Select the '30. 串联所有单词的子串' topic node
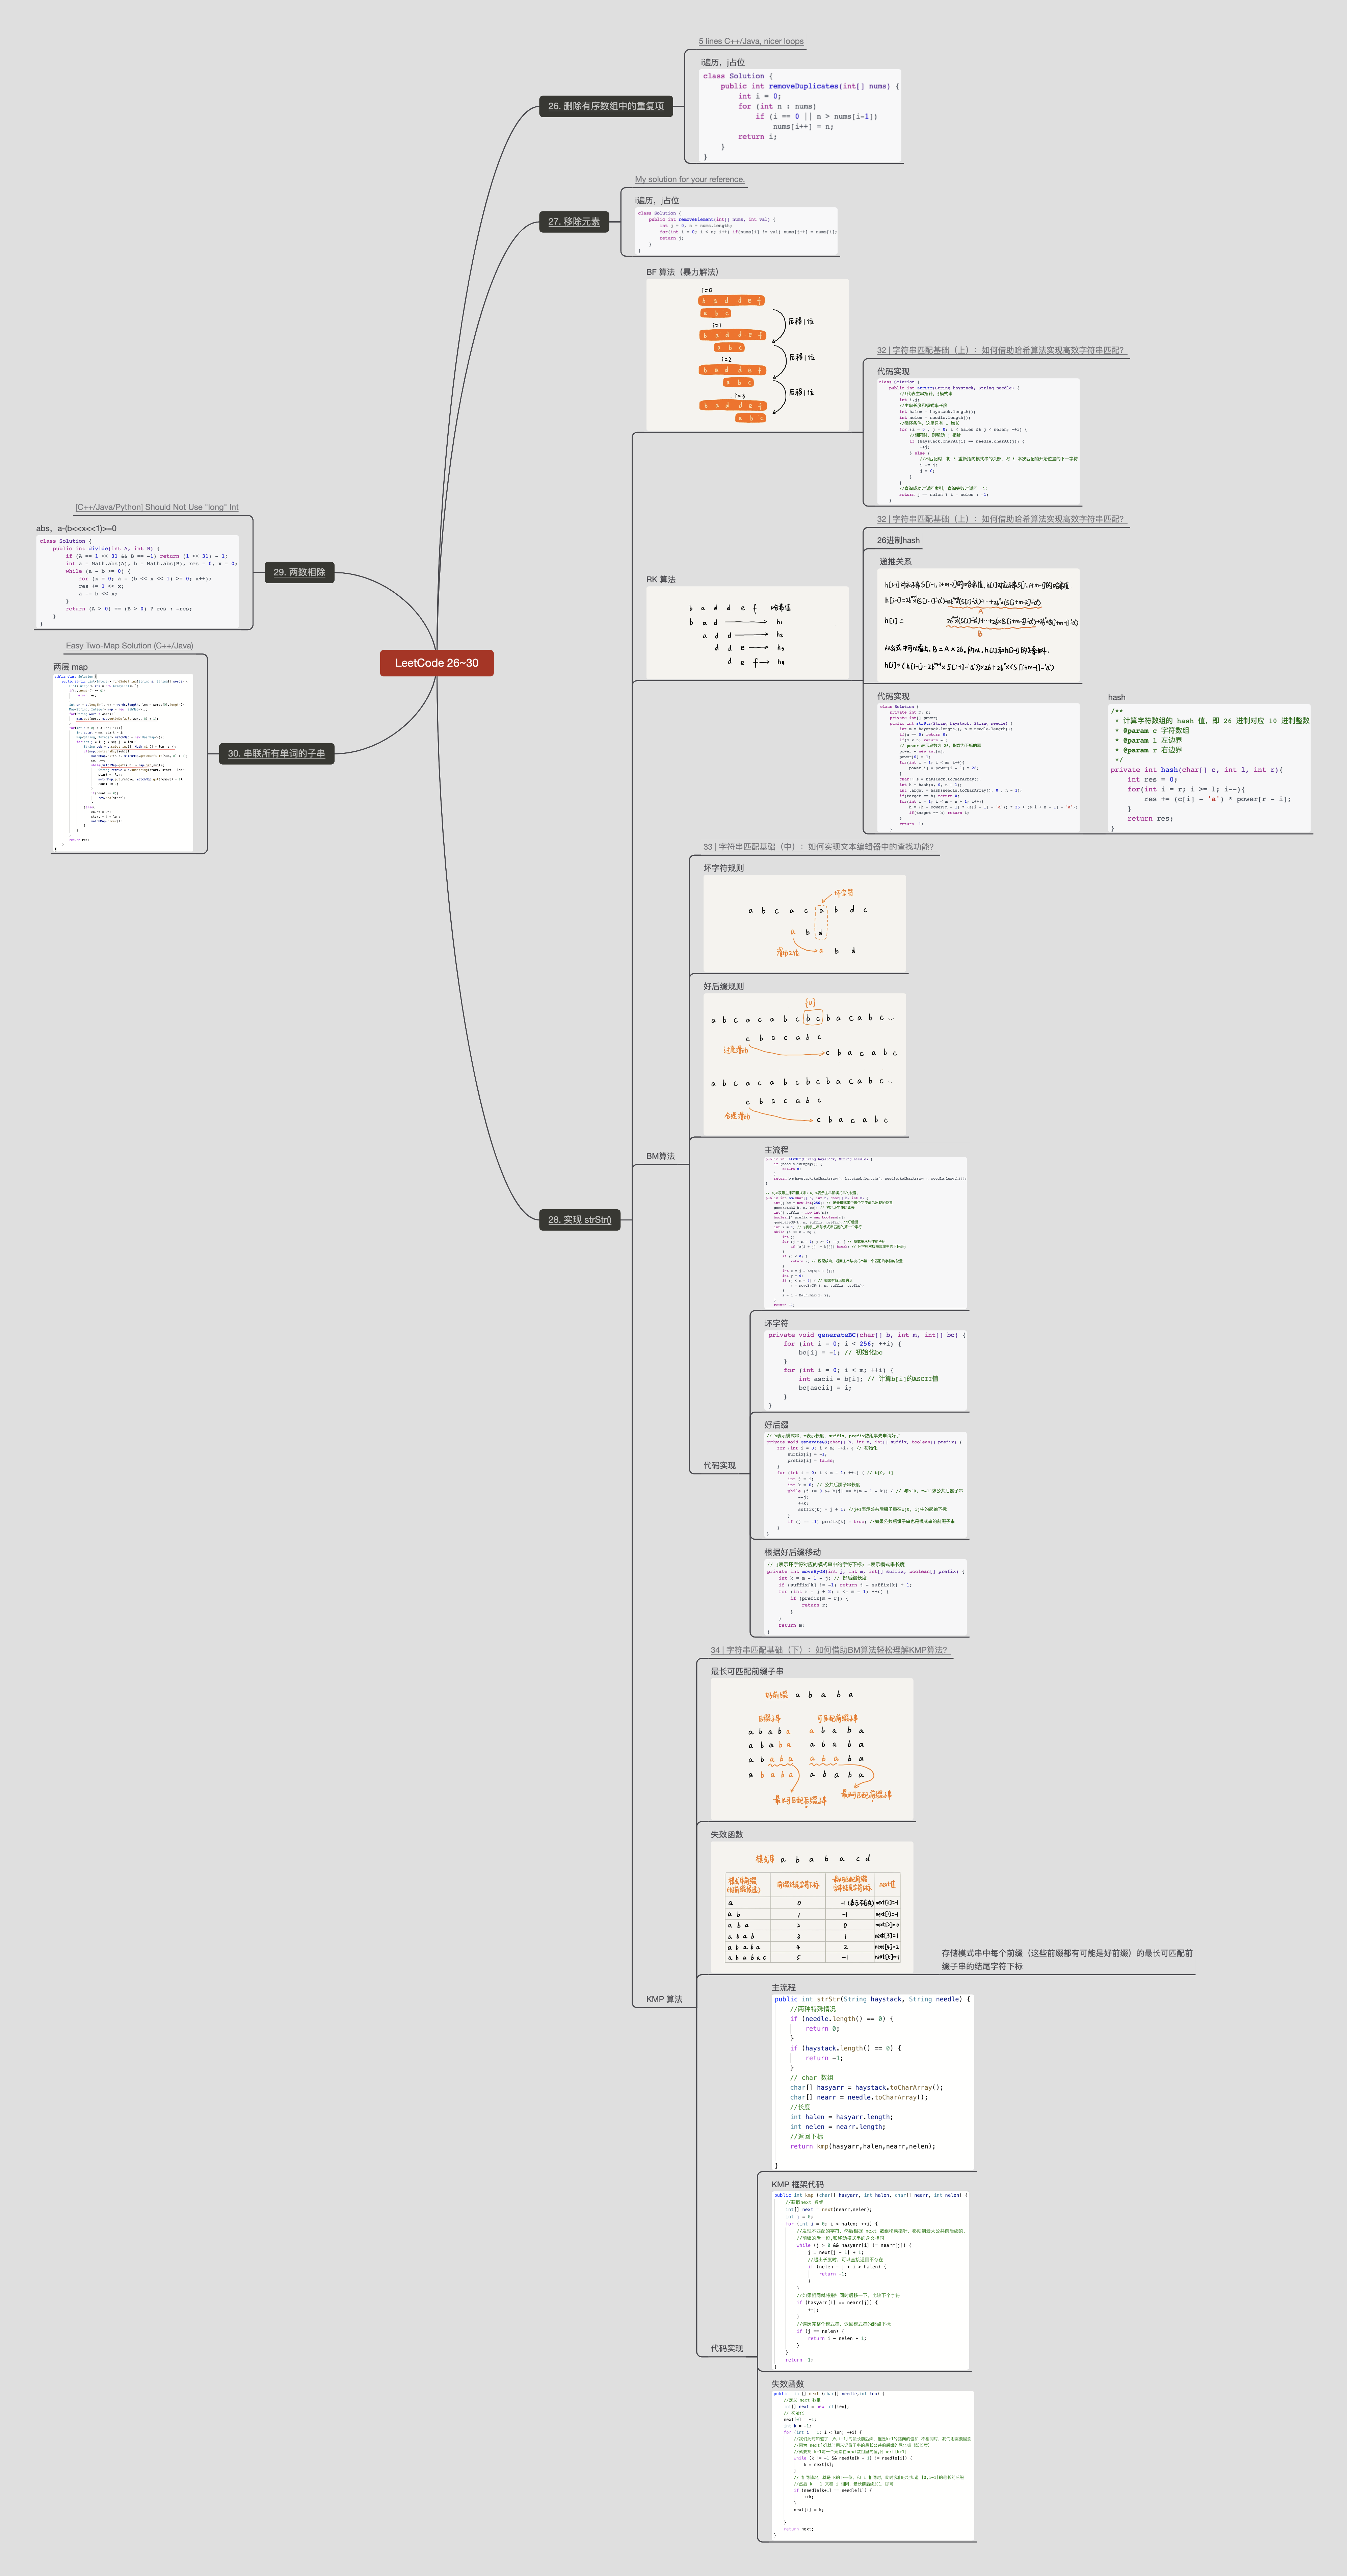1347x2576 pixels. coord(276,753)
